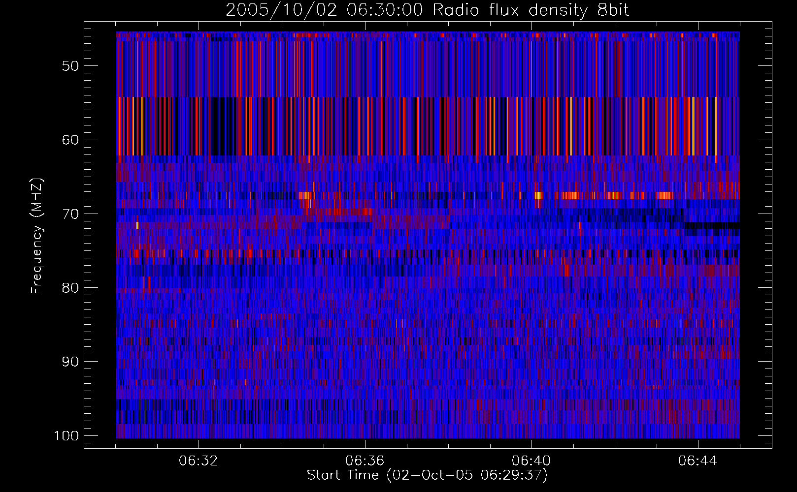Click the 06:32 time tick label

tap(199, 461)
